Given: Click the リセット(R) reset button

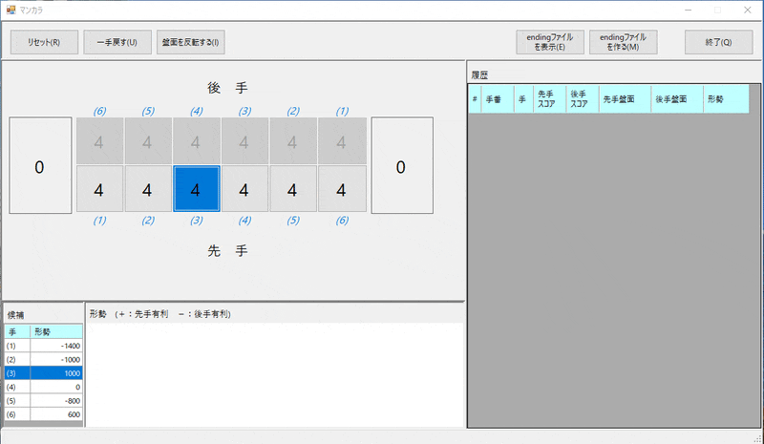Looking at the screenshot, I should point(44,42).
